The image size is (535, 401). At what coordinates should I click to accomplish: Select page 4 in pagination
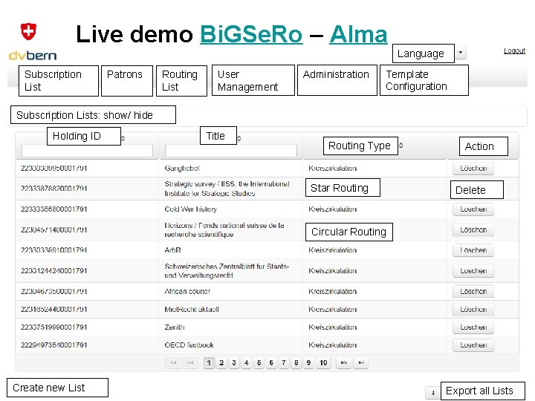(247, 362)
